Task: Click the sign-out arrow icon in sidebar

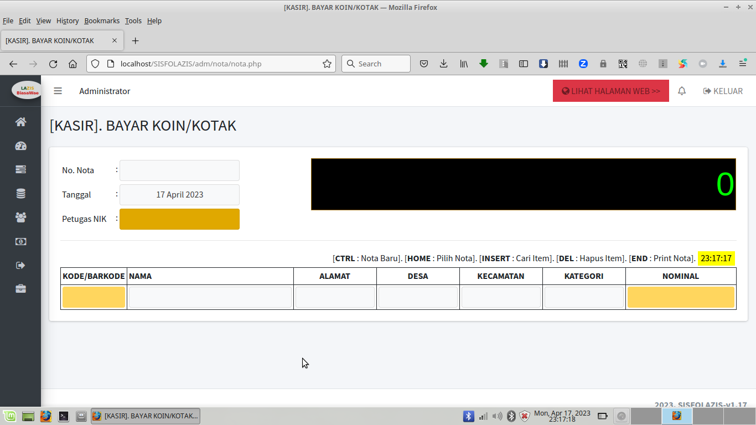Action: tap(20, 265)
